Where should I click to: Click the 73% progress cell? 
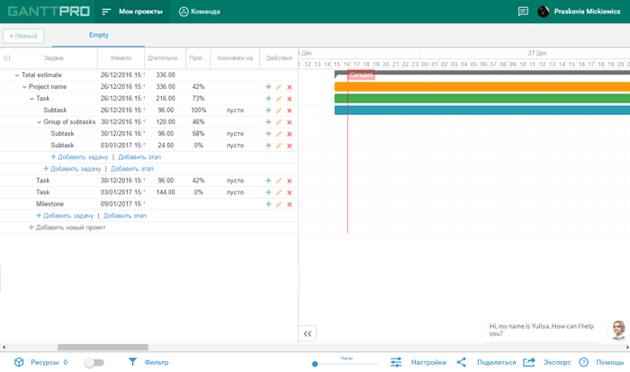[x=198, y=98]
